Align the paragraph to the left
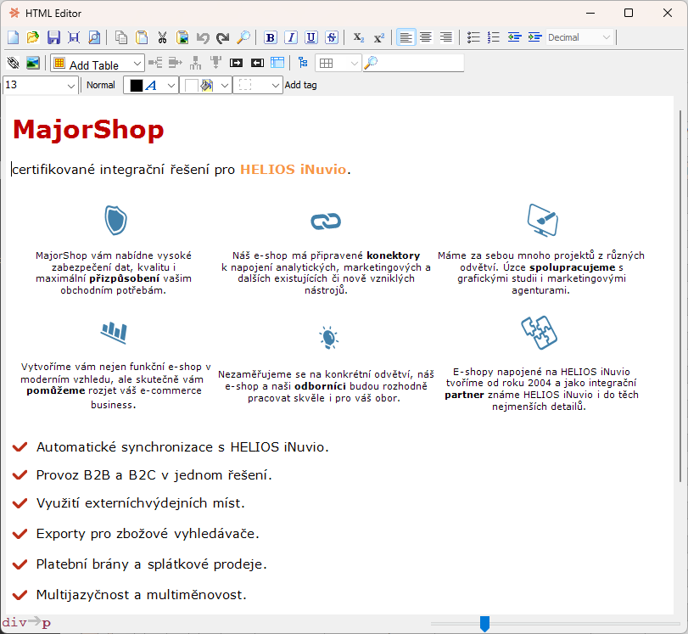 tap(406, 37)
